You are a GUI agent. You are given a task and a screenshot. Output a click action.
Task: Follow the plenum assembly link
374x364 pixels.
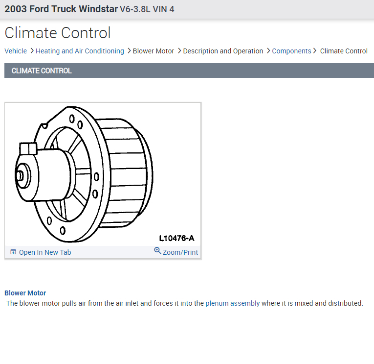tap(233, 303)
